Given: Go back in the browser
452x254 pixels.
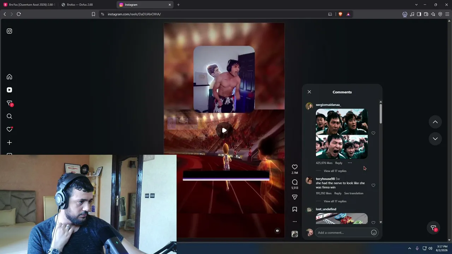Looking at the screenshot, I should [5, 14].
